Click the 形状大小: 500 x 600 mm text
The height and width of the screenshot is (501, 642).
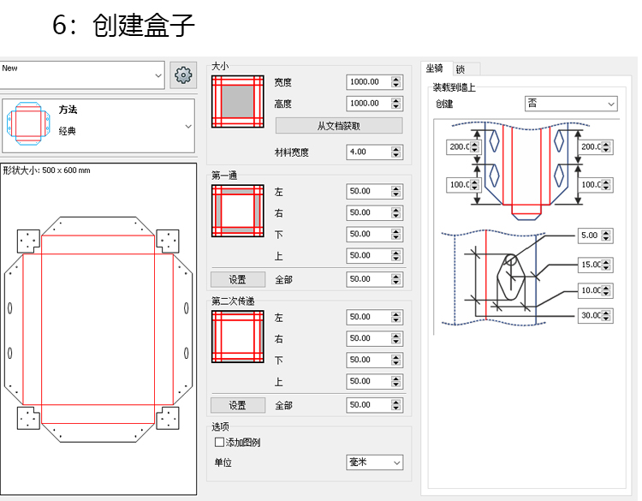coord(46,170)
